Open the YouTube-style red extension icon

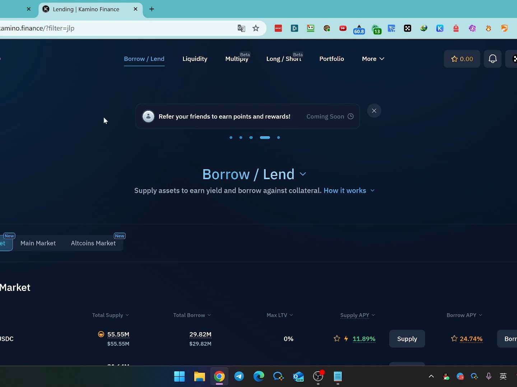[343, 28]
